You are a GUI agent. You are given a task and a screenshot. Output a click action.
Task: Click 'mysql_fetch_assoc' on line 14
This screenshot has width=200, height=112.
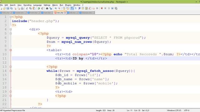click(x=95, y=71)
